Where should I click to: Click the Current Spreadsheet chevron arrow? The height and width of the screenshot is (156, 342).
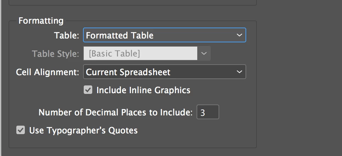[239, 72]
